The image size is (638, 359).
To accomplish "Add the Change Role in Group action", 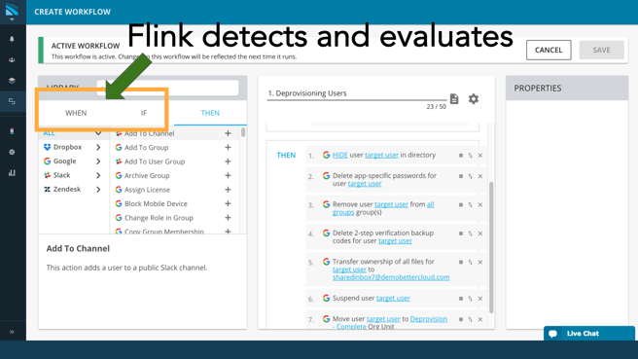I will 228,218.
